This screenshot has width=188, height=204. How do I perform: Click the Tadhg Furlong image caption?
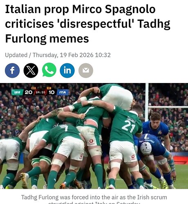coord(94,199)
